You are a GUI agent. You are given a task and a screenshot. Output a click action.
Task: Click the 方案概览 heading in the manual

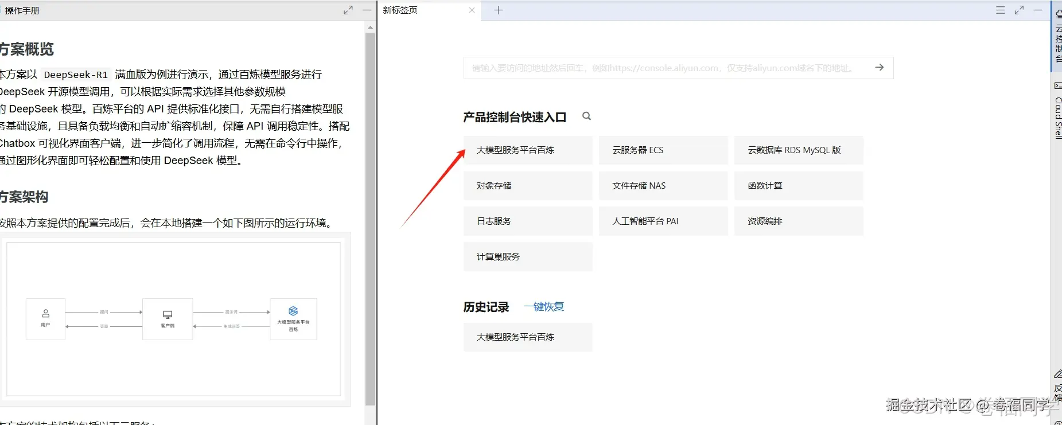click(26, 49)
